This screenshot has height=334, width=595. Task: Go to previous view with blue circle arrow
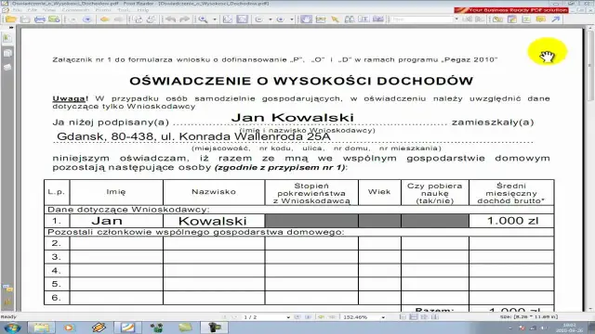87,19
